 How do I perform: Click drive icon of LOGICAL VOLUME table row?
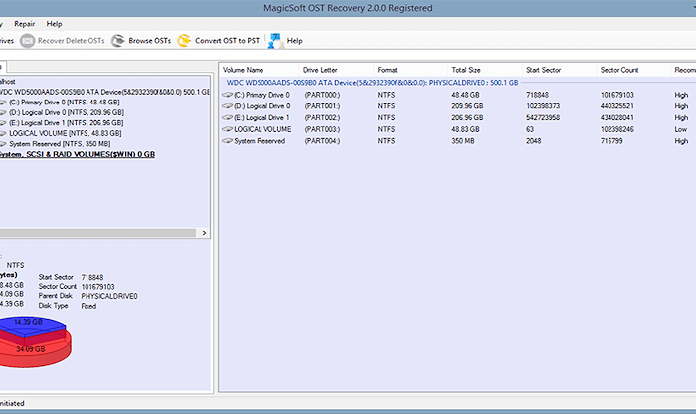228,129
